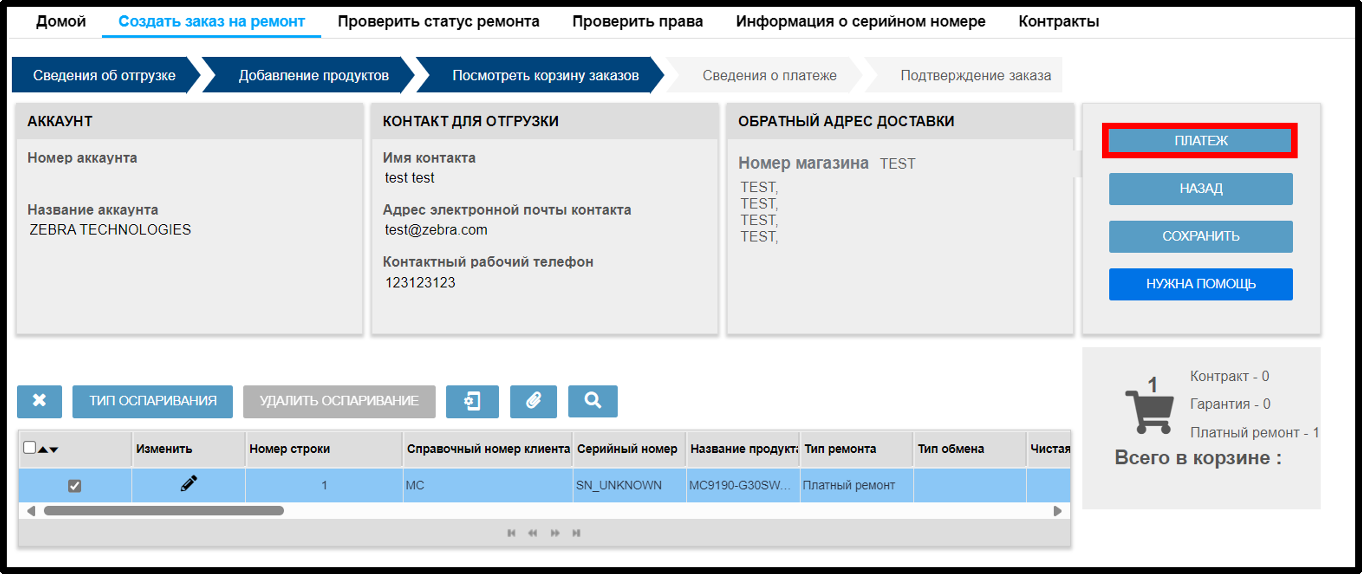This screenshot has width=1362, height=574.
Task: Click the СОХРАНИТЬ button
Action: point(1200,236)
